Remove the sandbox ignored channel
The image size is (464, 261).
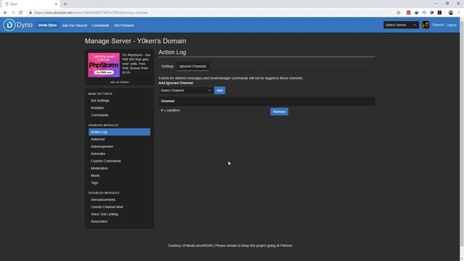pos(279,112)
